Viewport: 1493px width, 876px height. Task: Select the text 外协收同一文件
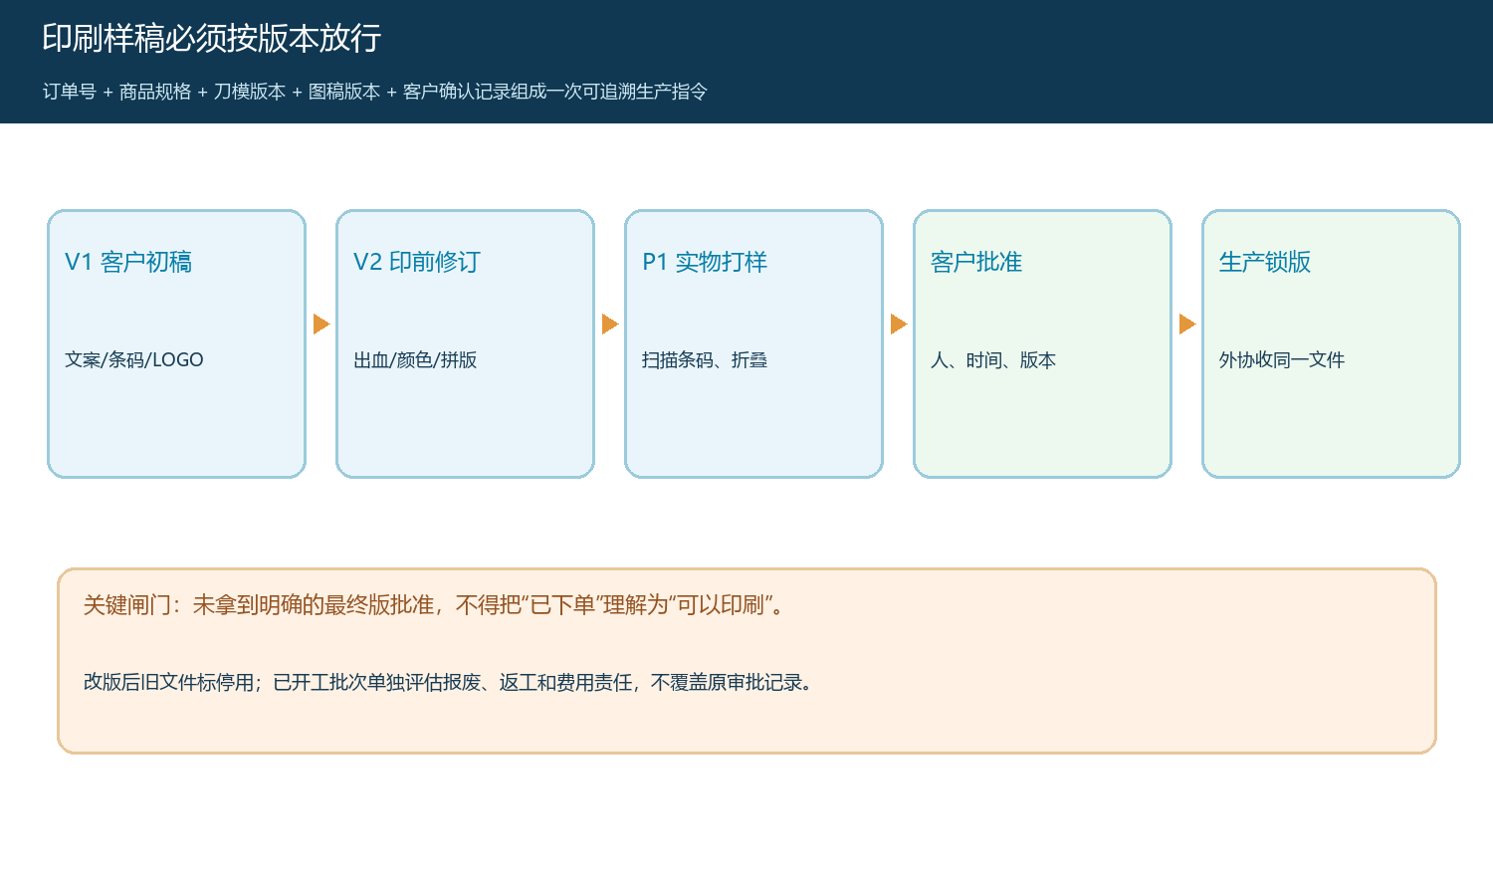pyautogui.click(x=1282, y=359)
